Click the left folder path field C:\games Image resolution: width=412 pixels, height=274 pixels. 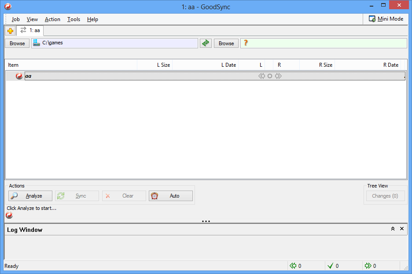click(114, 43)
